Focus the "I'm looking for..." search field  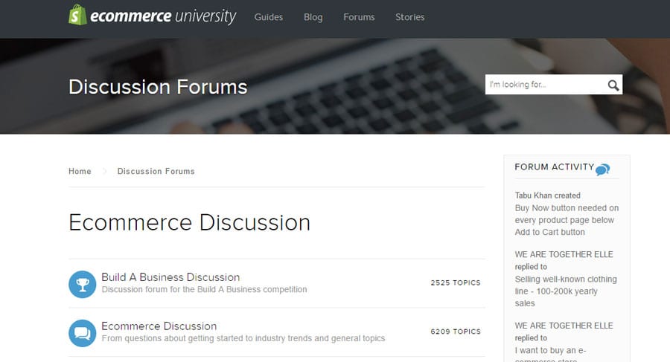545,85
